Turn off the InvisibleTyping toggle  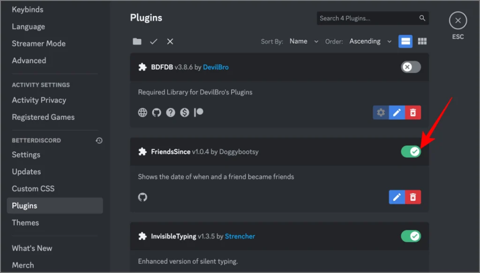(x=411, y=236)
